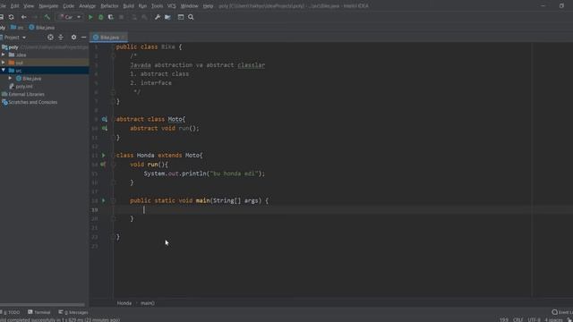Click the UTF-8 encoding in status bar
Image resolution: width=573 pixels, height=322 pixels.
coord(534,320)
